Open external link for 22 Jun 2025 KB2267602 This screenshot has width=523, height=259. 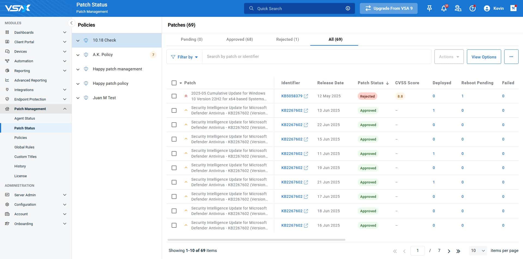(306, 125)
